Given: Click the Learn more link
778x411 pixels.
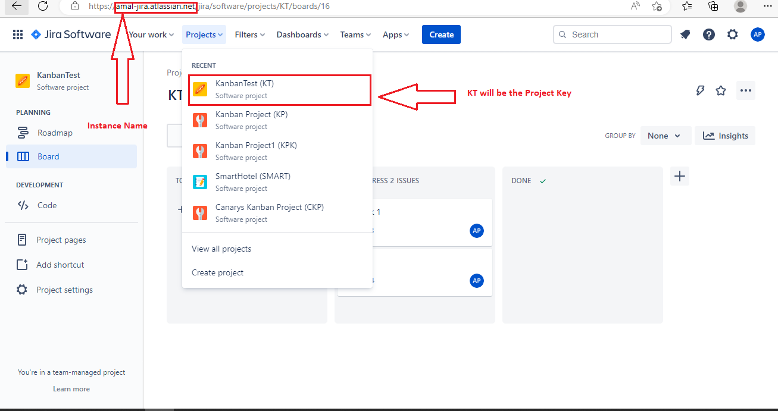Looking at the screenshot, I should click(71, 389).
